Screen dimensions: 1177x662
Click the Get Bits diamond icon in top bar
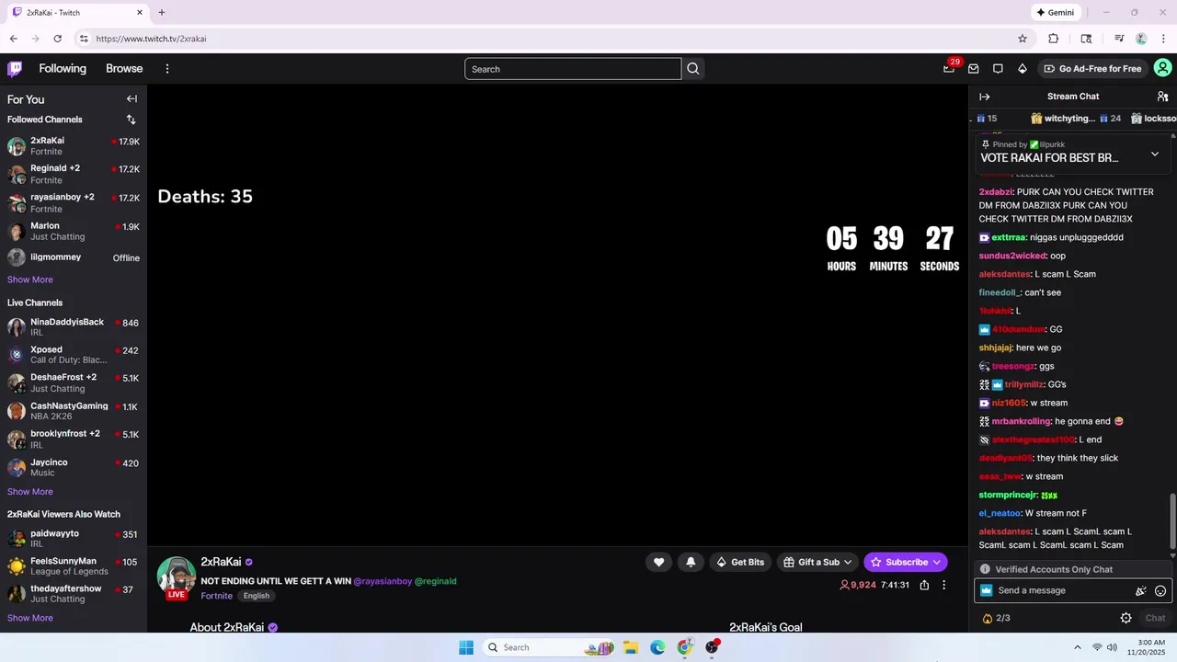pyautogui.click(x=1023, y=69)
